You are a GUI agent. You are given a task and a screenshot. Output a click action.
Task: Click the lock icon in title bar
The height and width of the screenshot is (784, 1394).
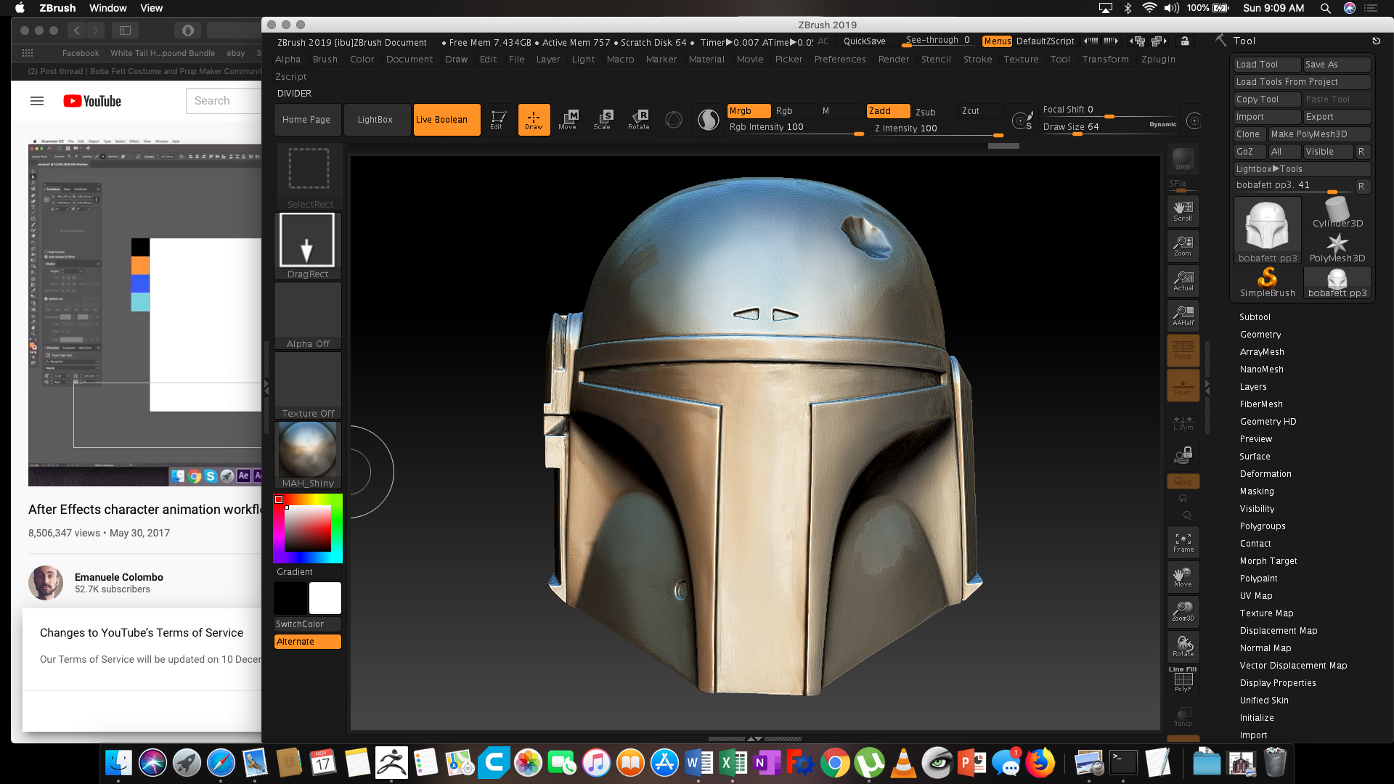(x=1185, y=41)
